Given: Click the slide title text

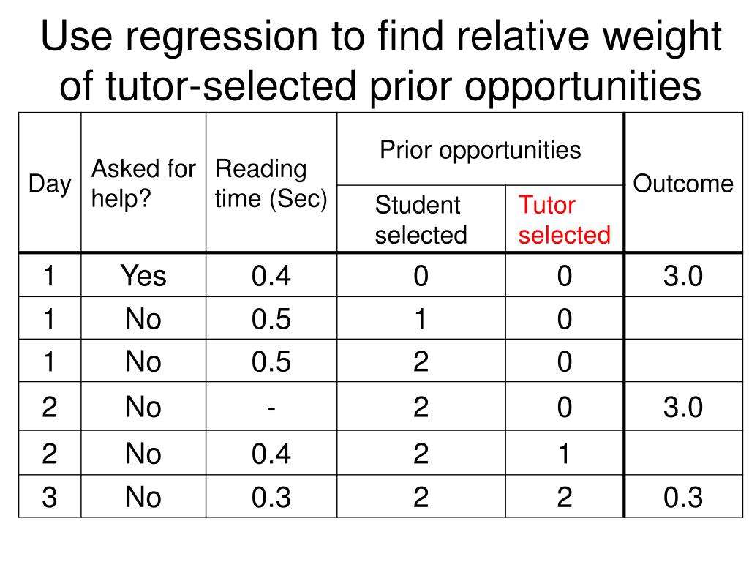Looking at the screenshot, I should 380,61.
